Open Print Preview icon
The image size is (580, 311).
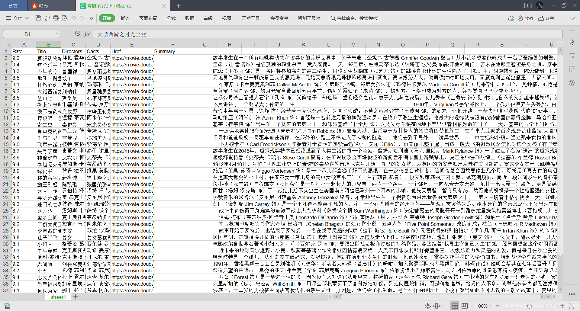65,18
